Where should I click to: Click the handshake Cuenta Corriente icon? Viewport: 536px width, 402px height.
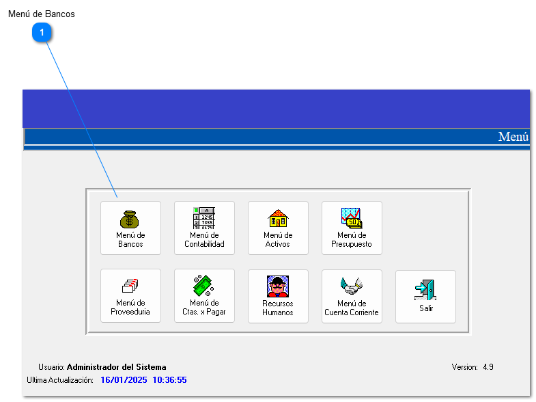coord(352,286)
